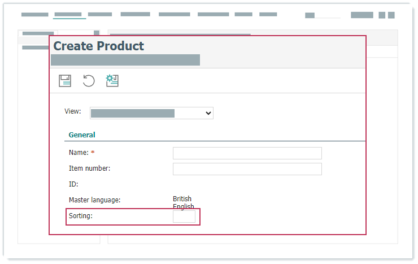
Task: Select the underlined active tab in top navigation
Action: 68,15
